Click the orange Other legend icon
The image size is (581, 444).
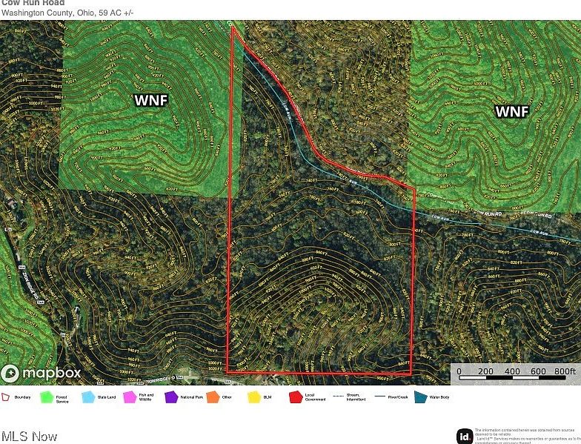(x=212, y=397)
